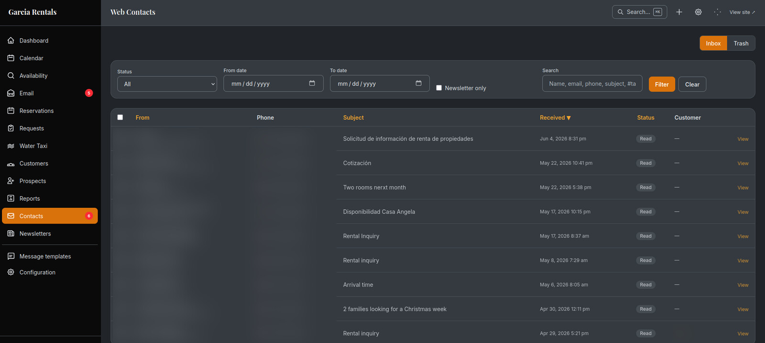765x343 pixels.
Task: Click subject Solicitud de información de renta
Action: (408, 139)
